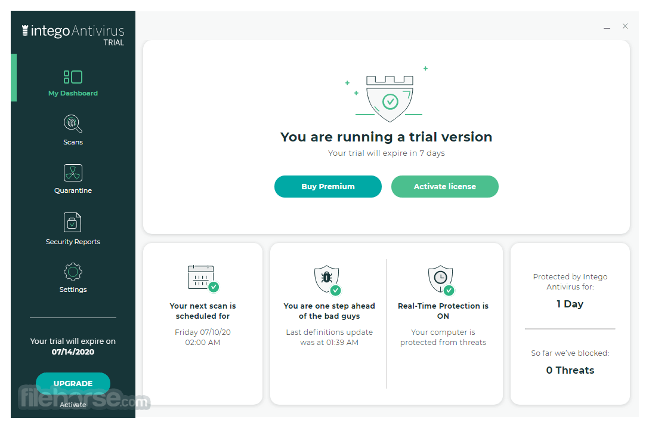
Task: Click the Intego Antivirus logo
Action: point(73,30)
